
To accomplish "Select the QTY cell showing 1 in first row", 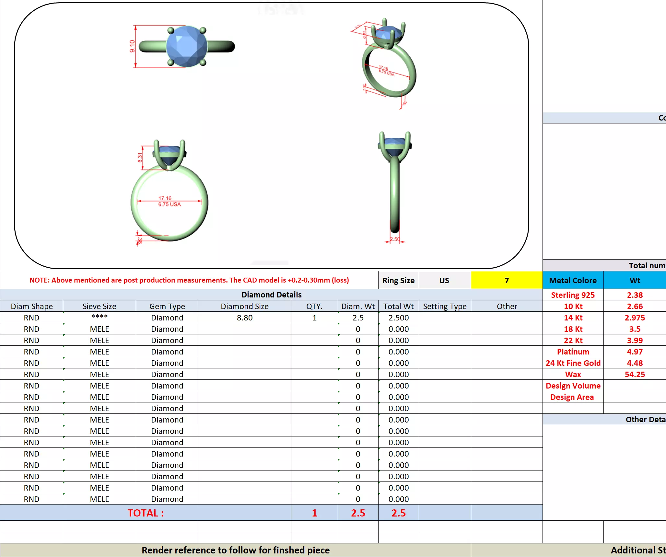I will 314,318.
